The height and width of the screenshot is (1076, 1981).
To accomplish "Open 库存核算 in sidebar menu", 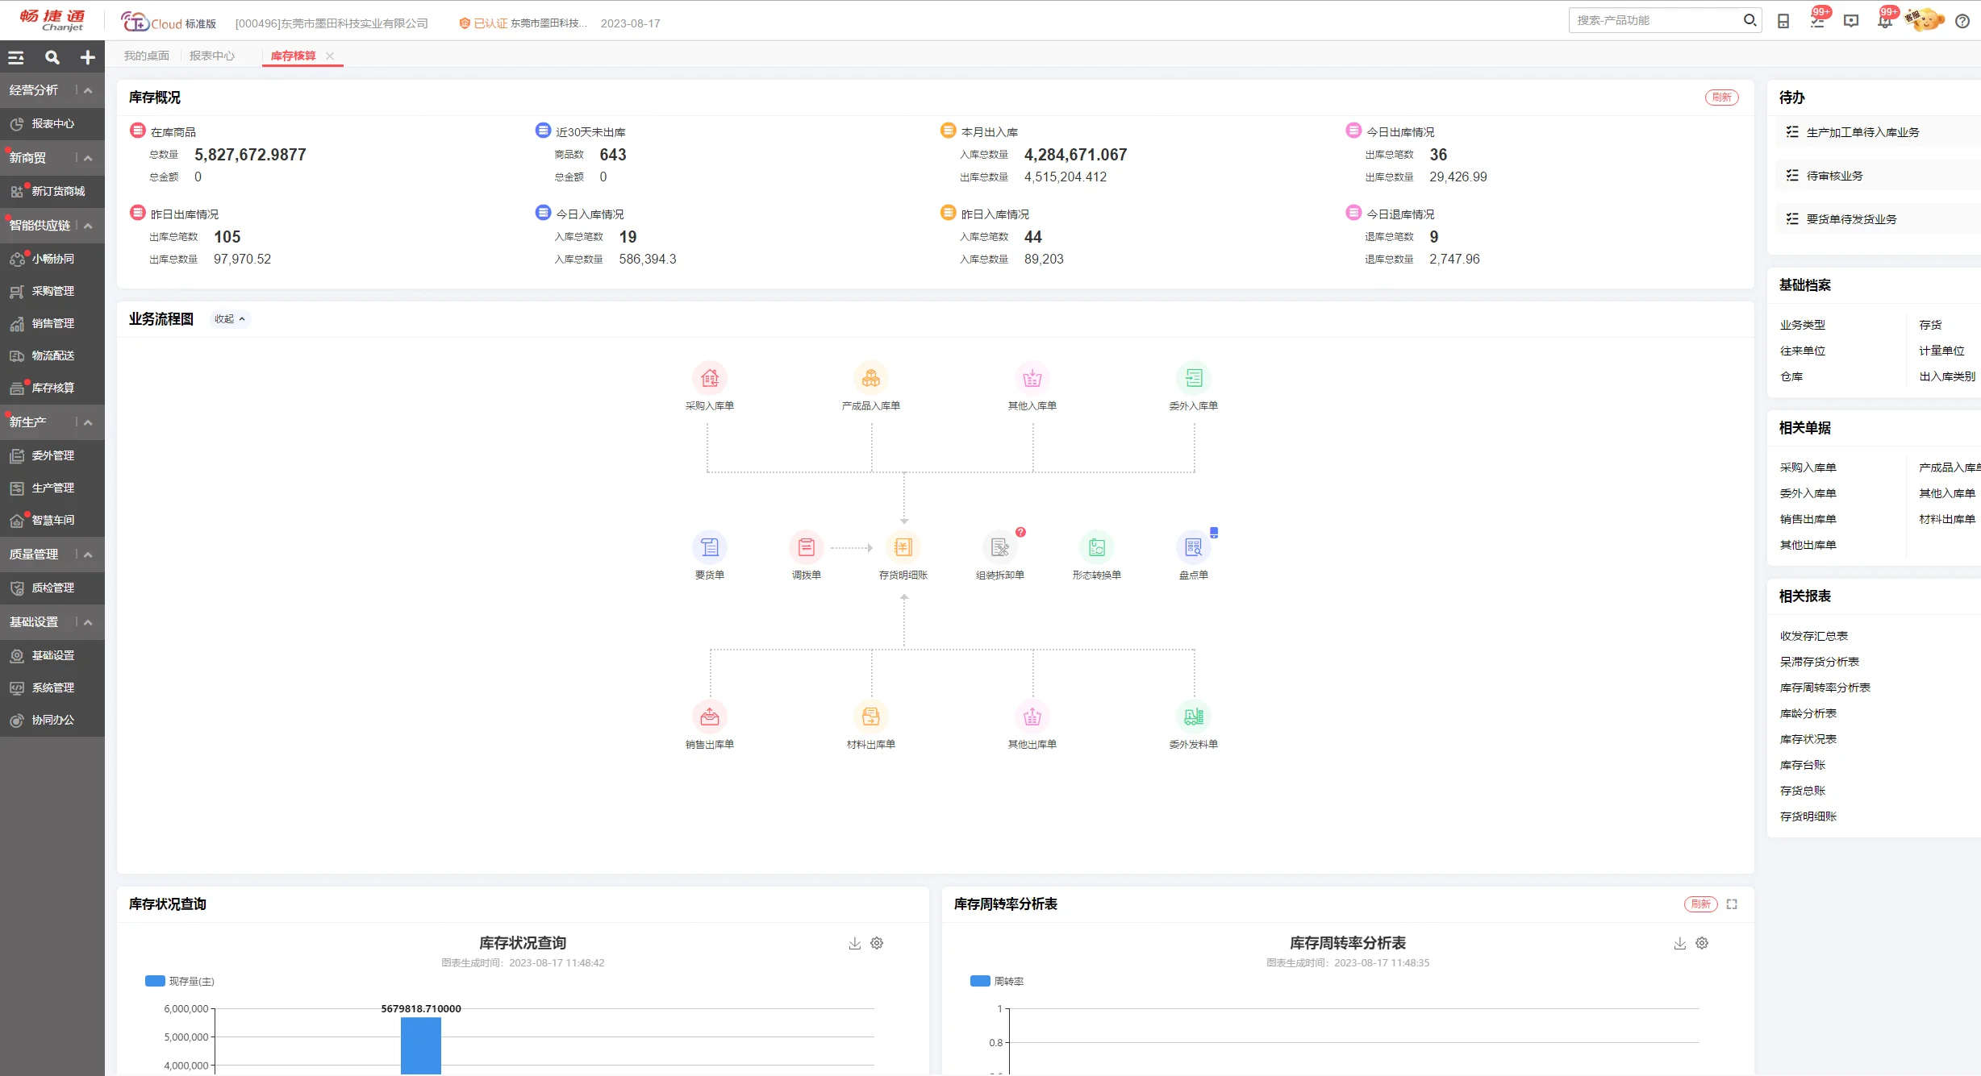I will tap(52, 388).
